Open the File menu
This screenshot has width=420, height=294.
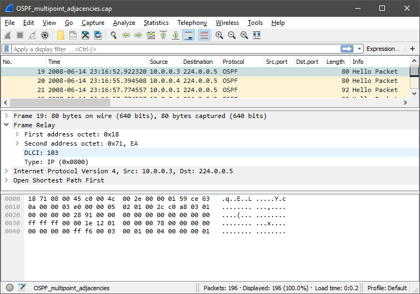point(10,23)
